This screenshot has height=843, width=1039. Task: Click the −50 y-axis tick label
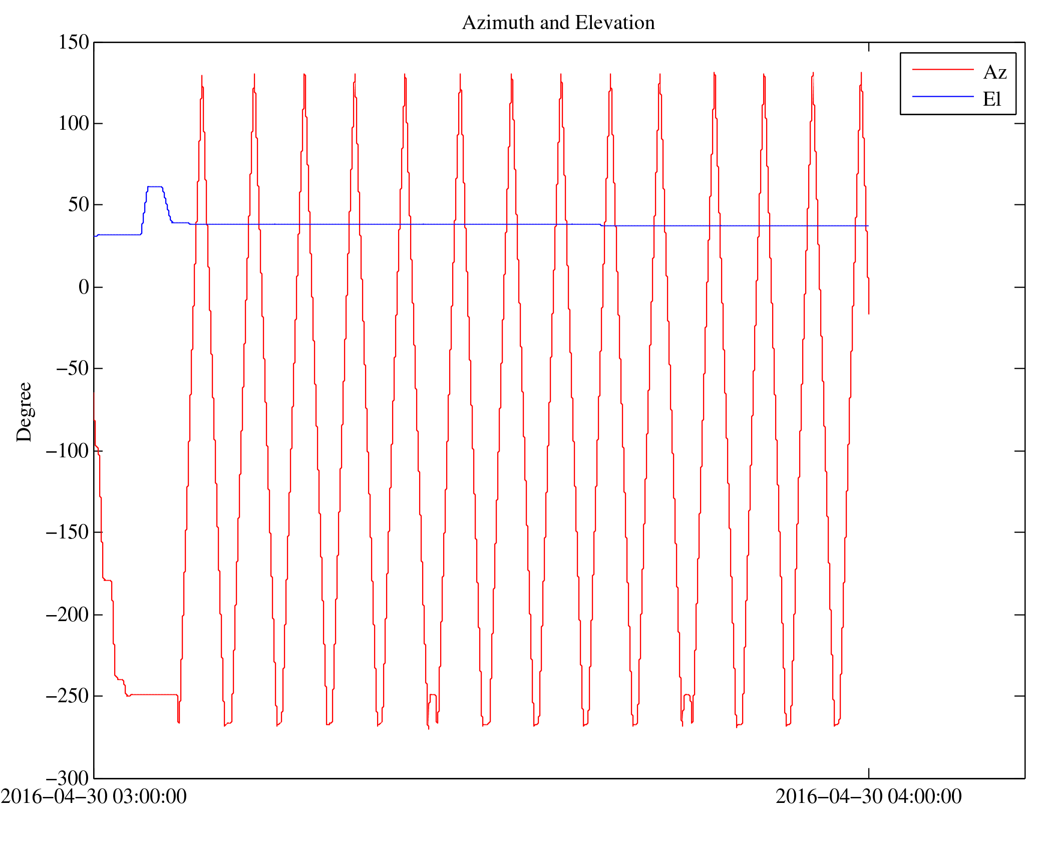[x=72, y=369]
